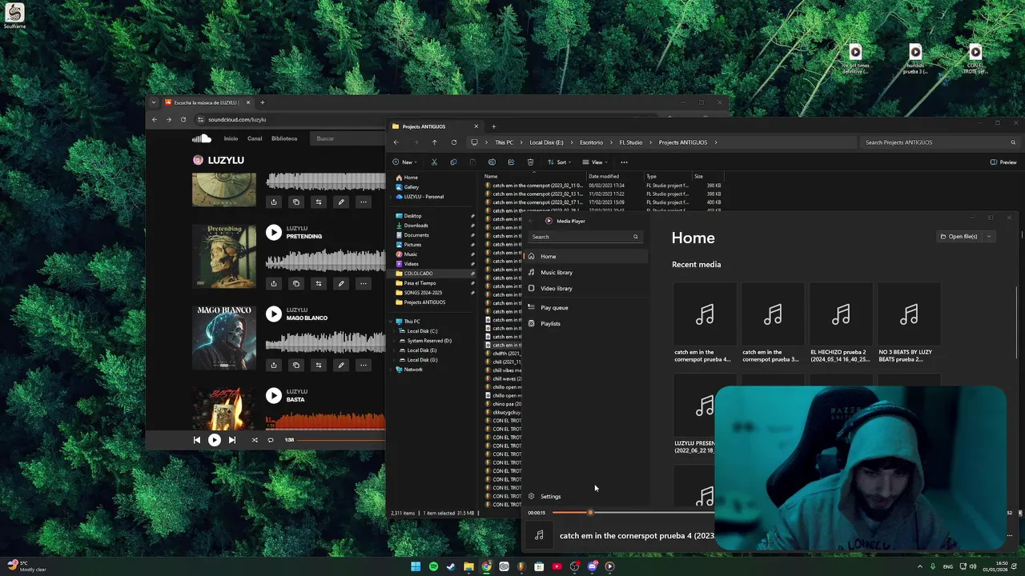Open SoundCloud Inicio tab

tap(231, 138)
